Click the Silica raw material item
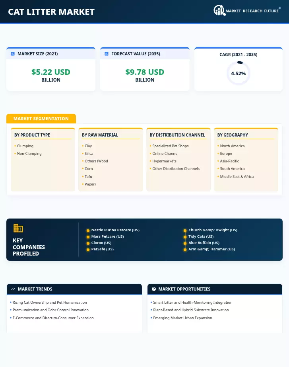Screen dimensions: 289x367 (x=89, y=154)
